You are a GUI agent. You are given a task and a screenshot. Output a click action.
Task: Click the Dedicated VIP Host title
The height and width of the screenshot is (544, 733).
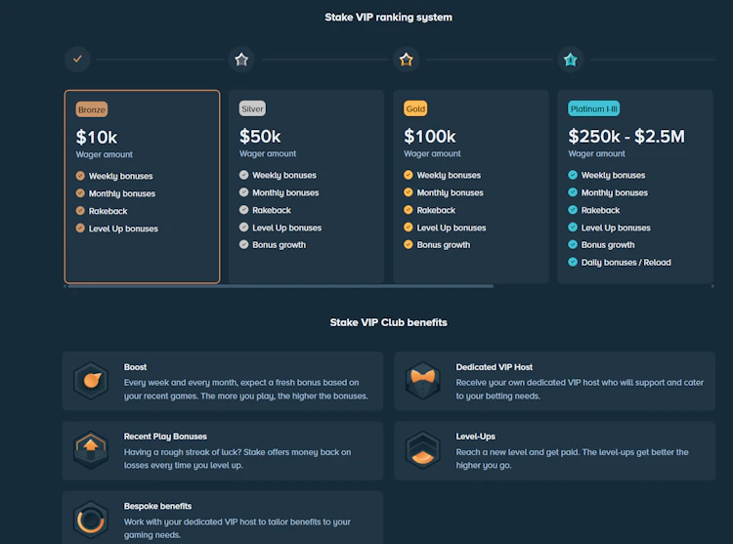tap(495, 367)
